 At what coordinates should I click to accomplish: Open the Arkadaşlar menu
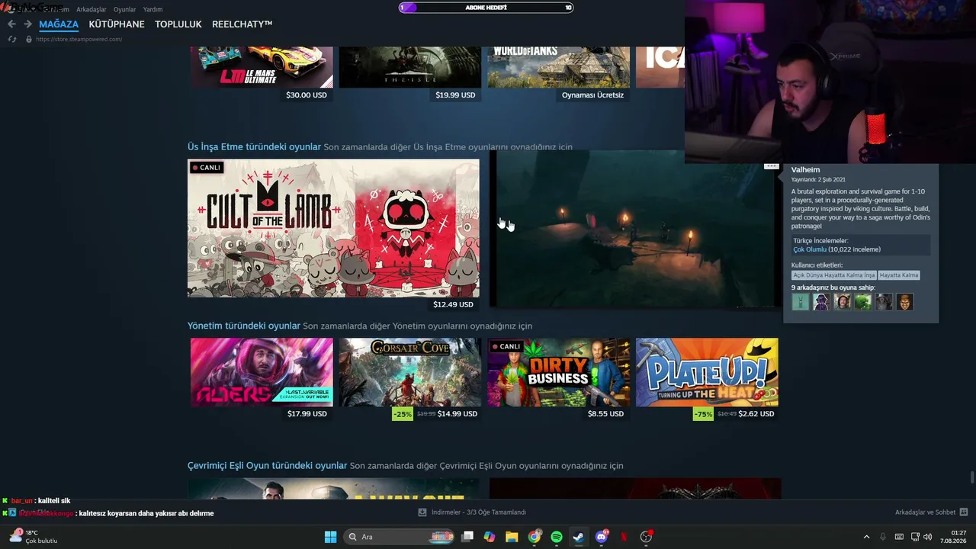pyautogui.click(x=91, y=9)
